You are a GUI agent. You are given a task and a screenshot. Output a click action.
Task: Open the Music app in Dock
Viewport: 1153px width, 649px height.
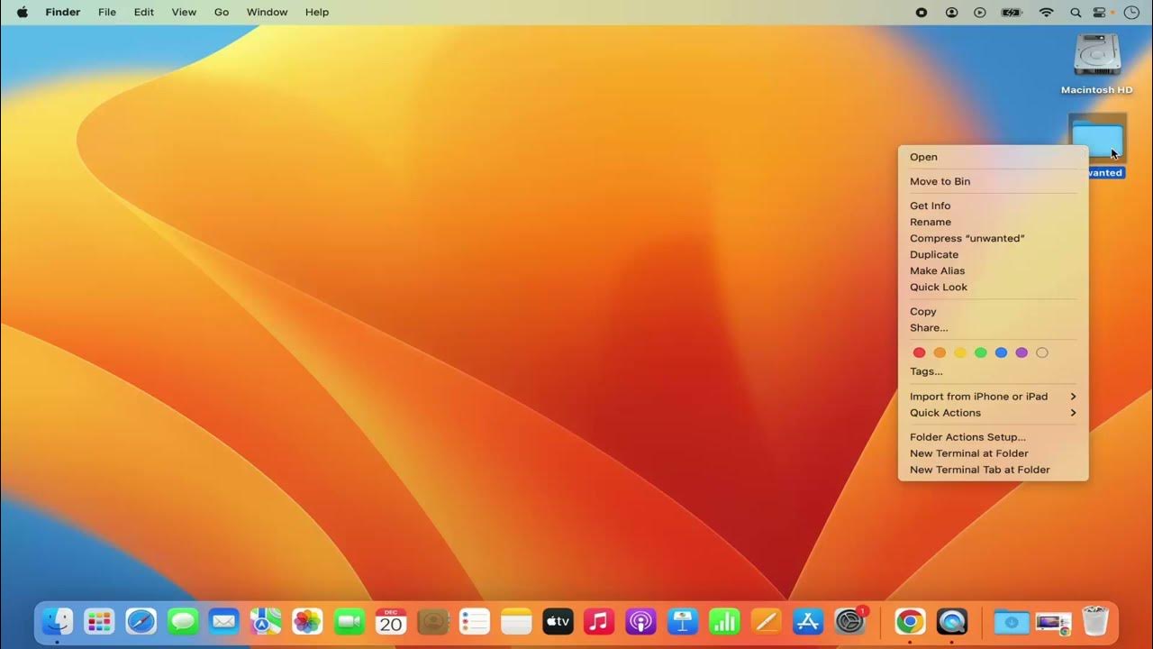click(599, 621)
